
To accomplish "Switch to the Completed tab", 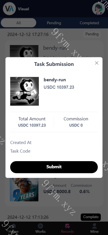I will pos(89,23).
